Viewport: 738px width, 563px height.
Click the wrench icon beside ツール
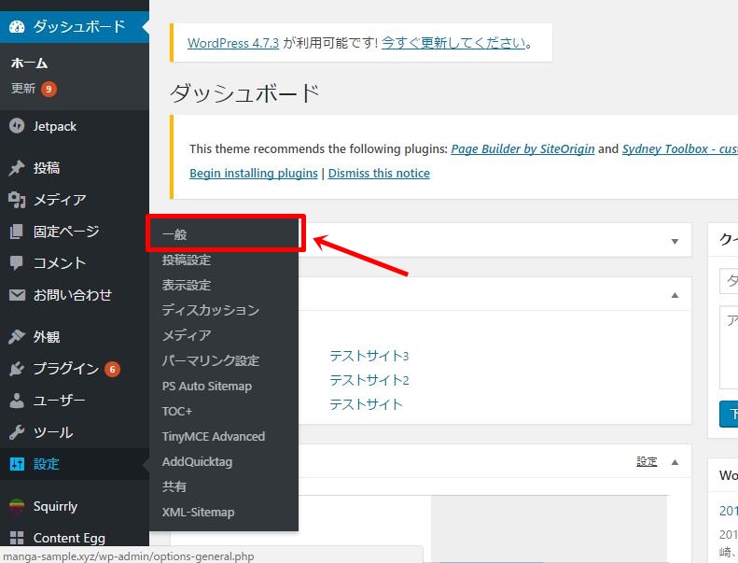[17, 432]
